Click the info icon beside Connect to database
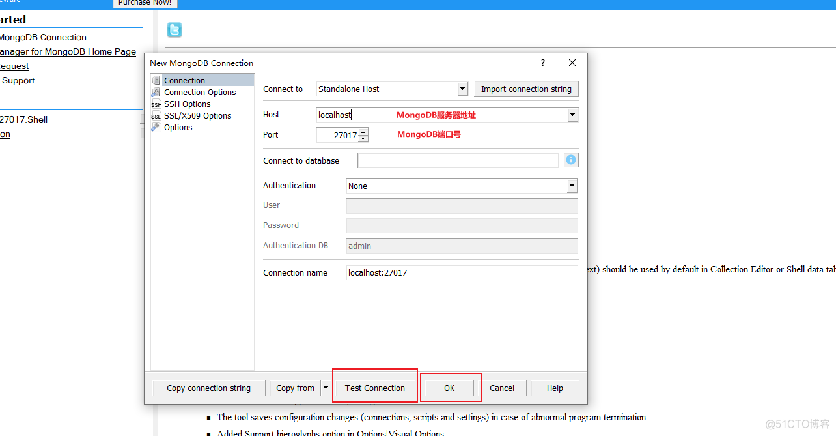The width and height of the screenshot is (836, 436). [x=571, y=160]
